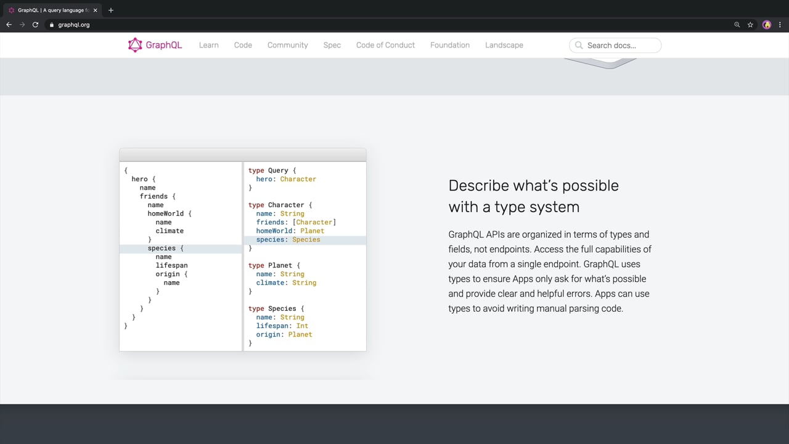Open the Landscape page
The height and width of the screenshot is (444, 789).
tap(504, 45)
